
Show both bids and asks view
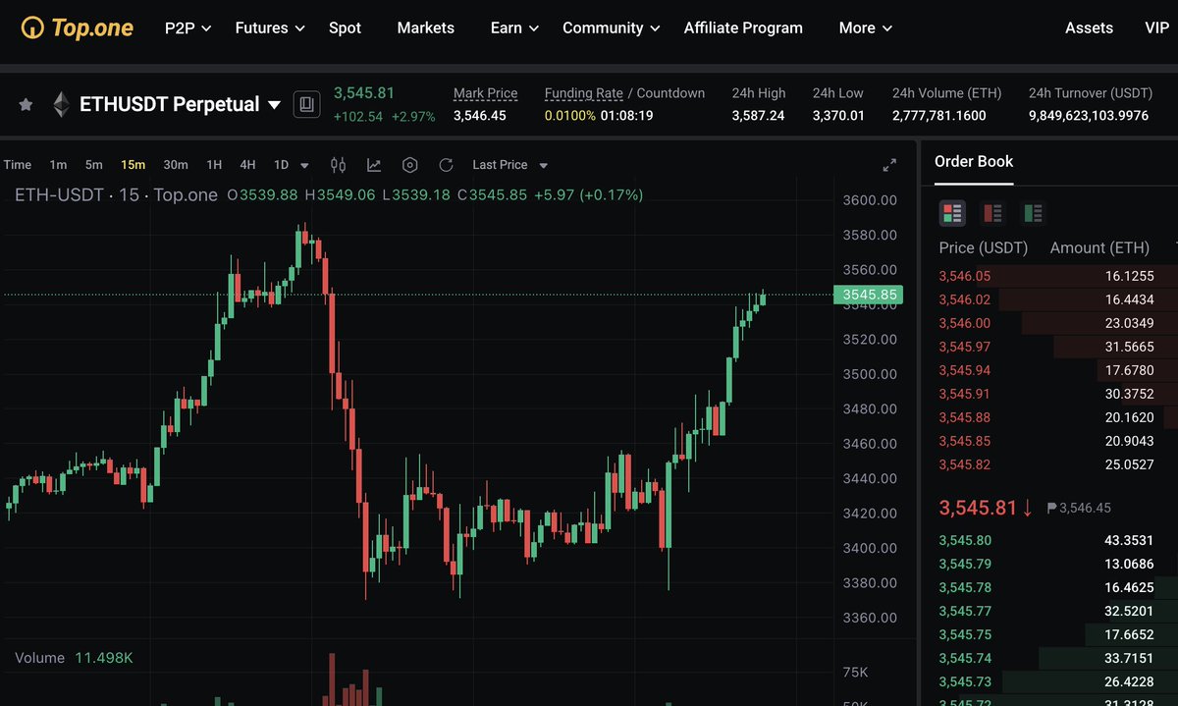952,212
